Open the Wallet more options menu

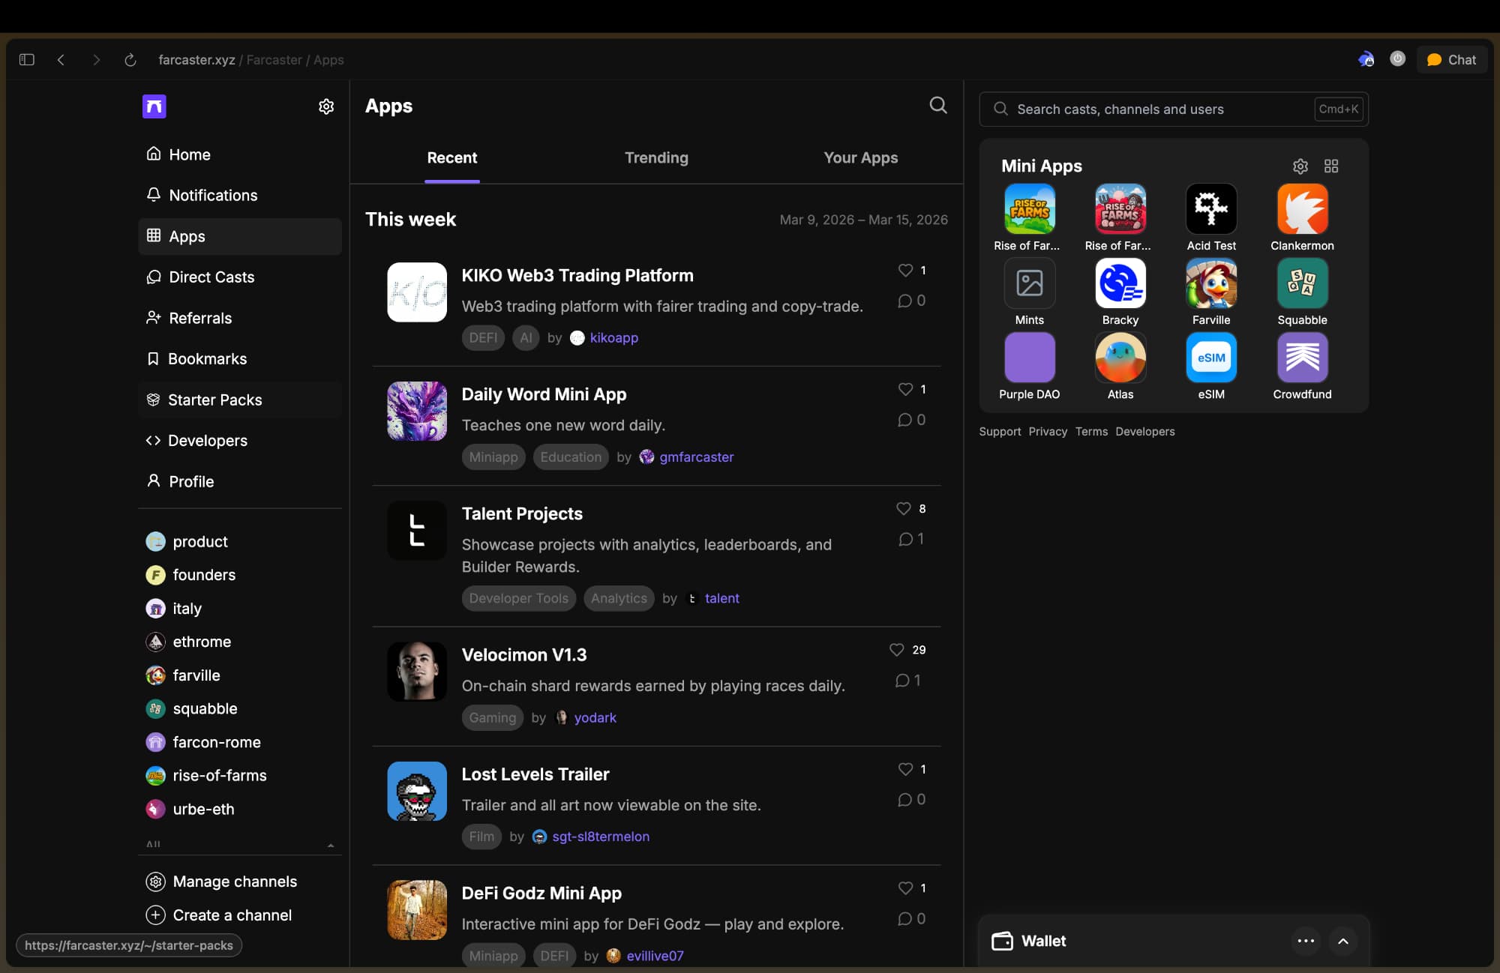1306,942
